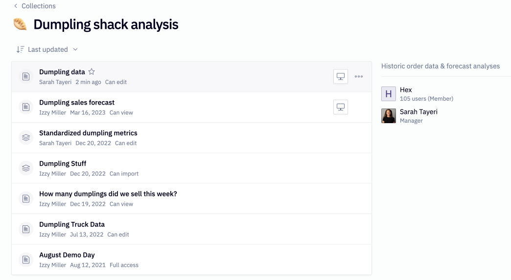Navigate back to Collections
The width and height of the screenshot is (511, 280).
click(39, 6)
